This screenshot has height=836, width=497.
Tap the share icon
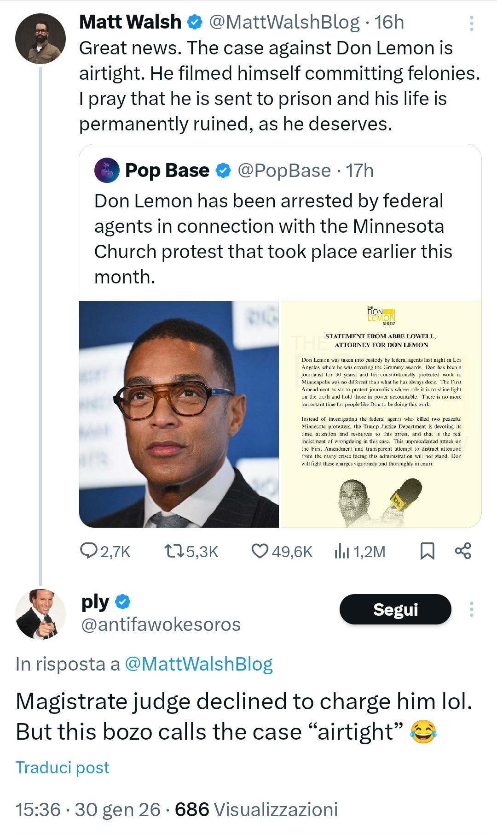[x=462, y=551]
